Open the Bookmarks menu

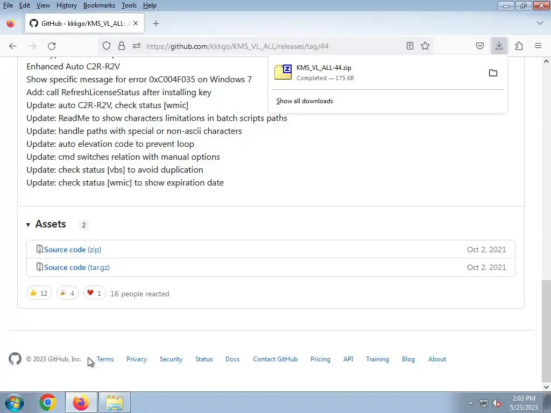[x=99, y=5]
